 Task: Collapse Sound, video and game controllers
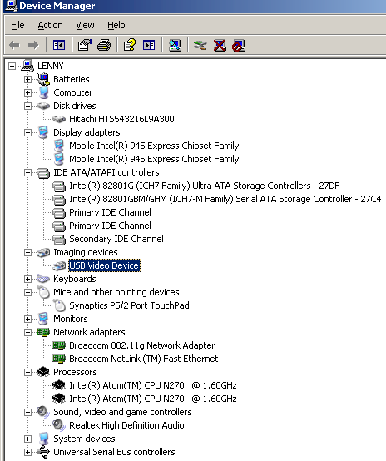[x=27, y=412]
